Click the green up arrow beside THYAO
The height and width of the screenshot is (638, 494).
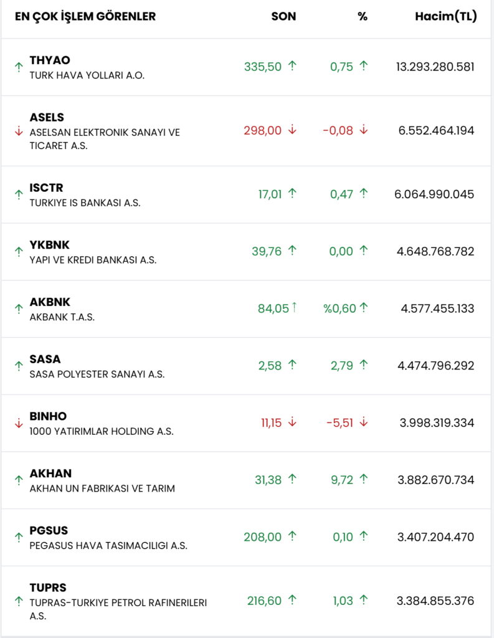point(19,67)
